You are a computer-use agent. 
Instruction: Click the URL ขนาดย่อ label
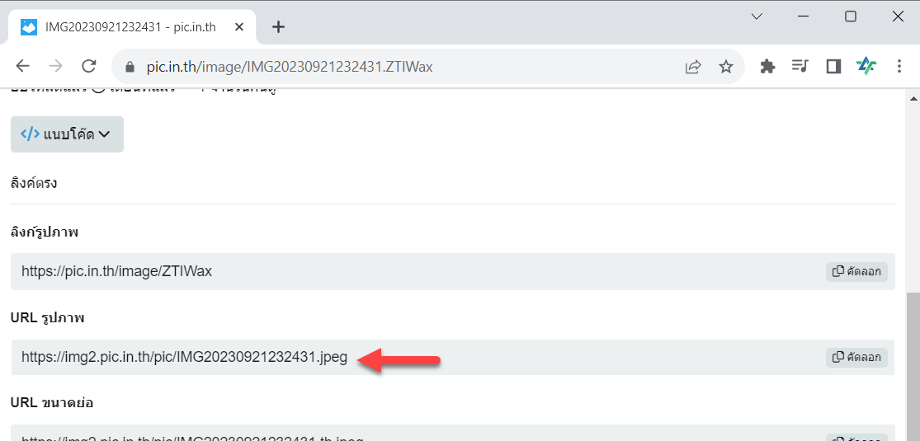tap(52, 403)
